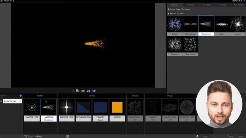Switch to the Particle blocks tab
Image resolution: width=246 pixels, height=138 pixels.
coord(191,5)
